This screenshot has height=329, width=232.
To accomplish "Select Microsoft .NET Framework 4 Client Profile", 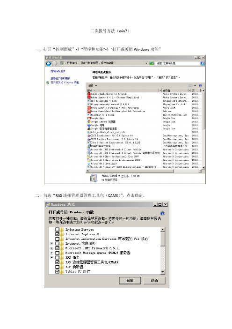I will 144,150.
